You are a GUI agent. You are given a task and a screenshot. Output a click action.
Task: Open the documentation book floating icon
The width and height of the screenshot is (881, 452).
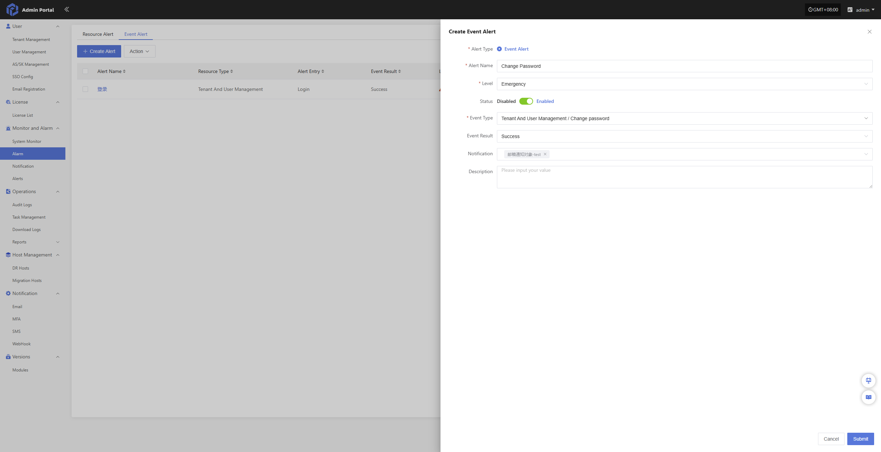coord(868,397)
